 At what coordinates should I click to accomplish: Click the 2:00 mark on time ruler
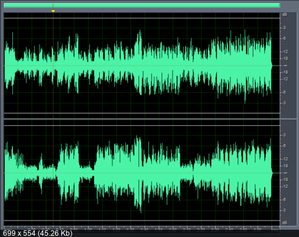[173, 230]
